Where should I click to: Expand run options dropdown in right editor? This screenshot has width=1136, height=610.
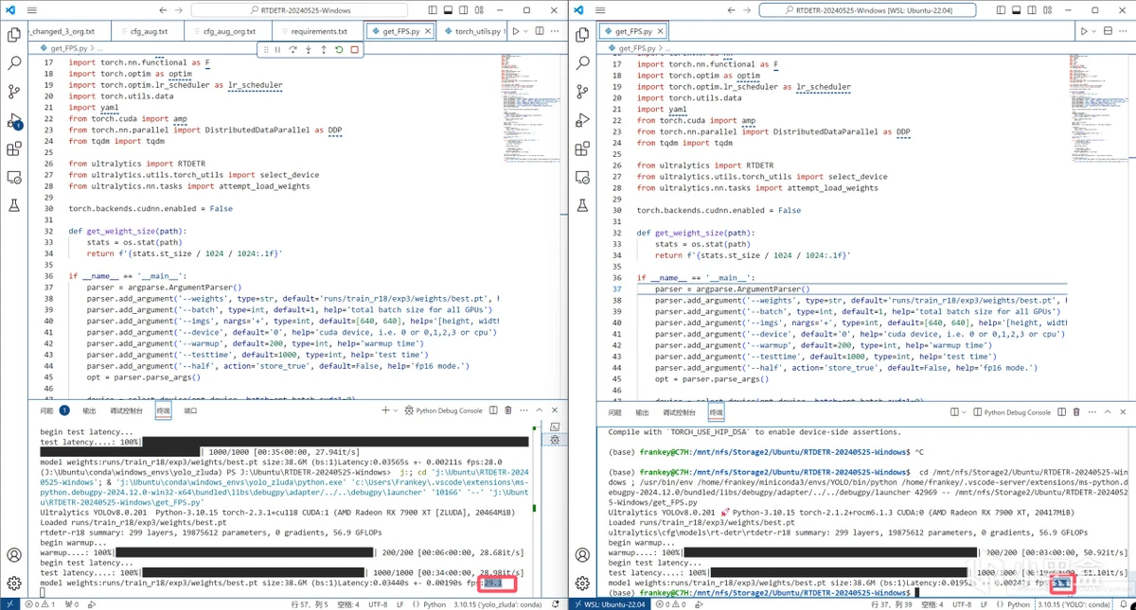[1094, 31]
